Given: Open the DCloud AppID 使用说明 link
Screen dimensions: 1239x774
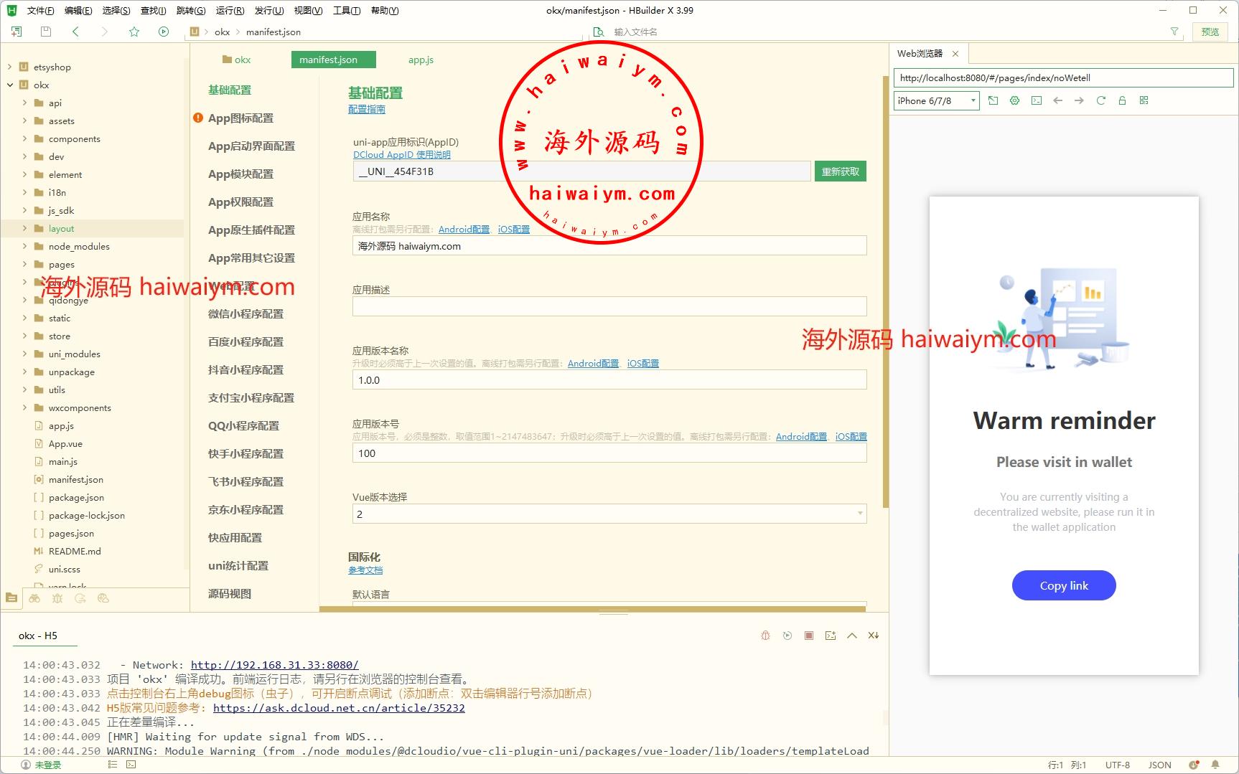Looking at the screenshot, I should point(401,155).
